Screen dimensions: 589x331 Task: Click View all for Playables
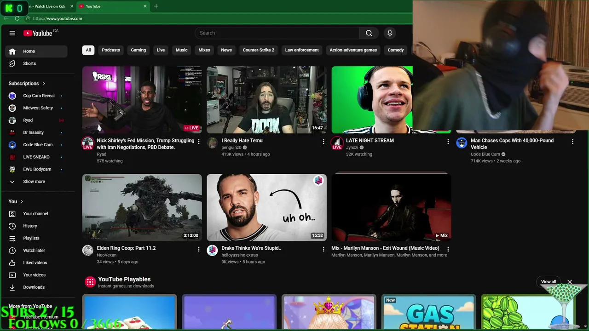[x=549, y=282]
